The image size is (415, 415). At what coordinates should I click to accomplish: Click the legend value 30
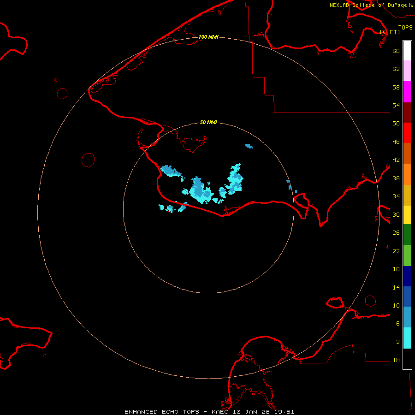396,214
